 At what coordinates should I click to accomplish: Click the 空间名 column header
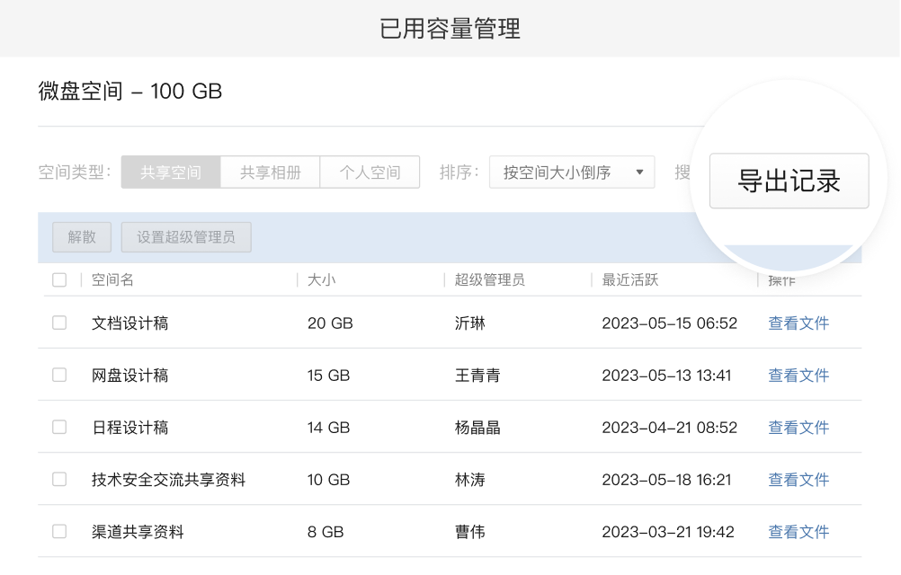112,280
